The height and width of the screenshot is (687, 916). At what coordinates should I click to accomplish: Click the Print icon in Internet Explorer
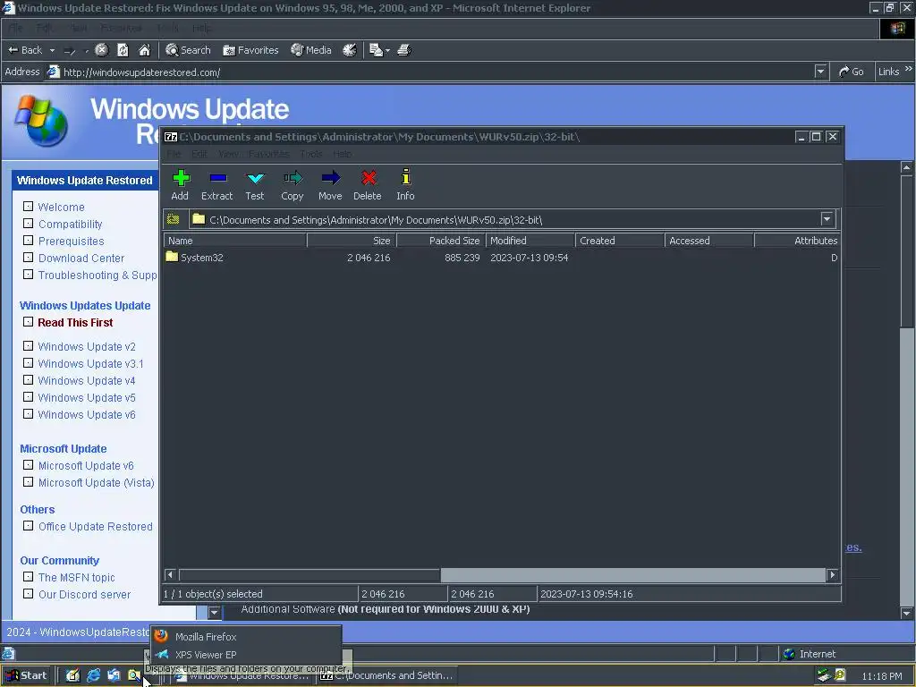click(x=404, y=50)
